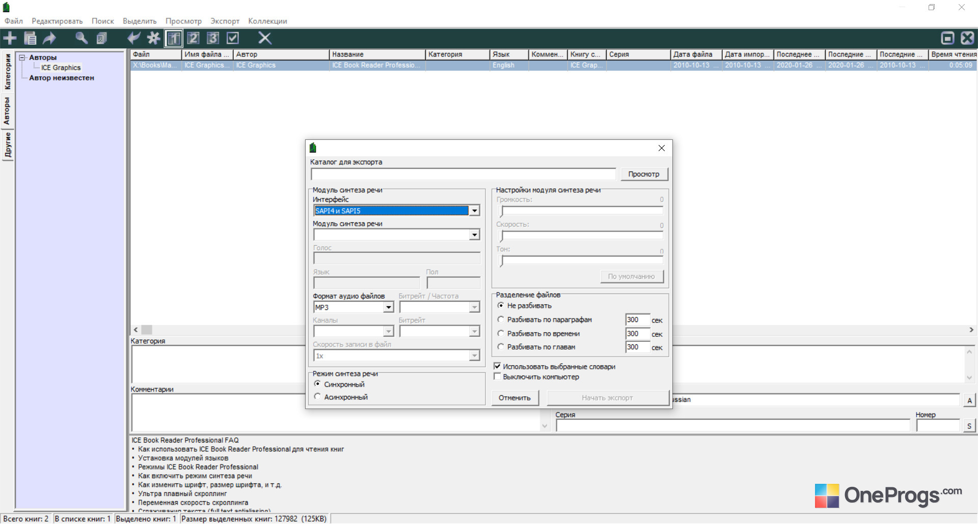Click the green book app icon in title bar
The width and height of the screenshot is (978, 524).
[7, 8]
